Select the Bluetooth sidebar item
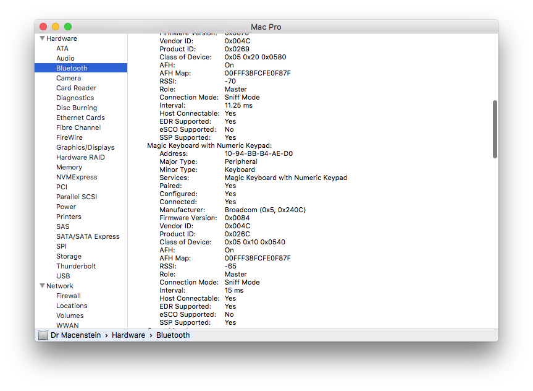This screenshot has height=391, width=533. [81, 68]
